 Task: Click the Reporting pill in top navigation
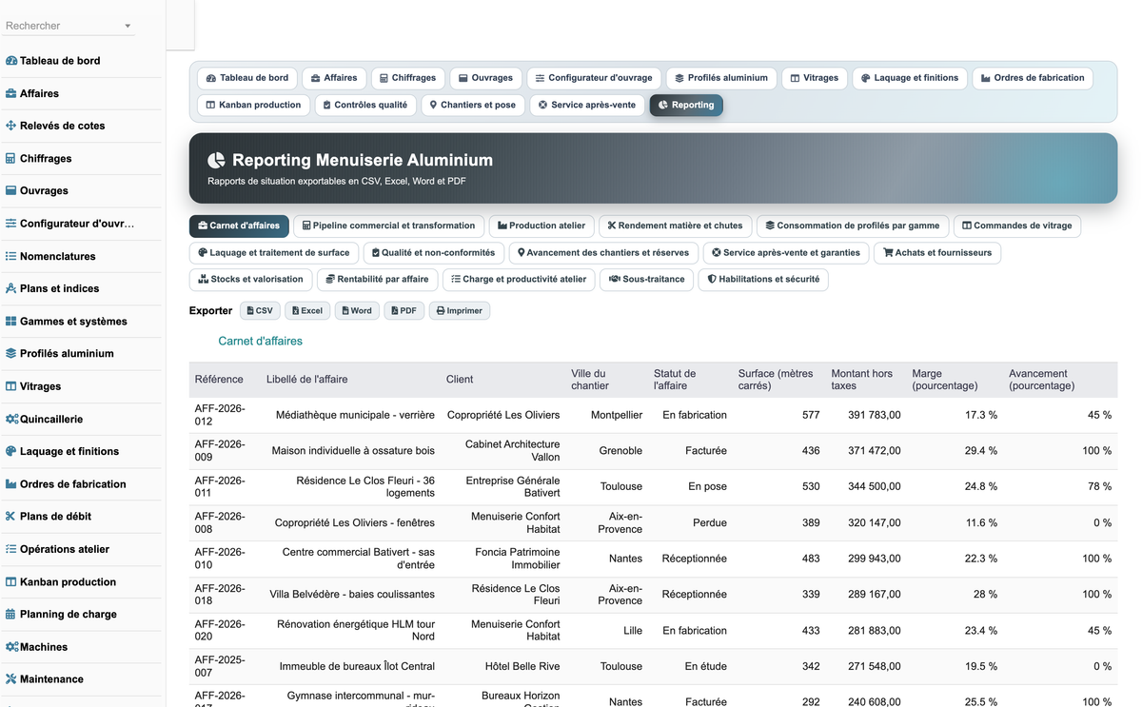tap(686, 105)
